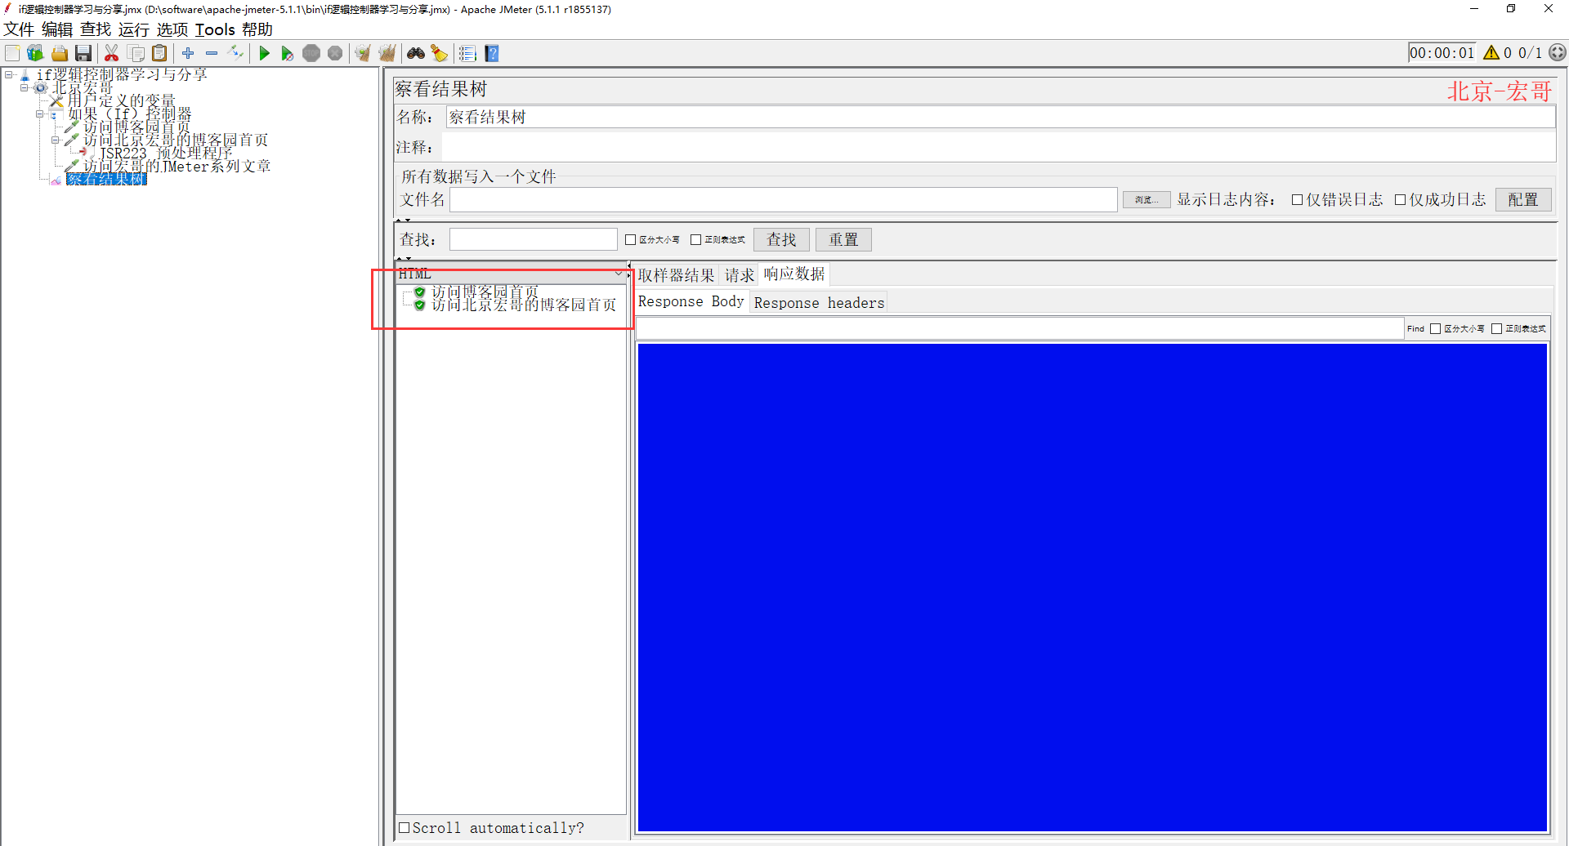1569x846 pixels.
Task: Clear all results with double broom icon
Action: point(387,53)
